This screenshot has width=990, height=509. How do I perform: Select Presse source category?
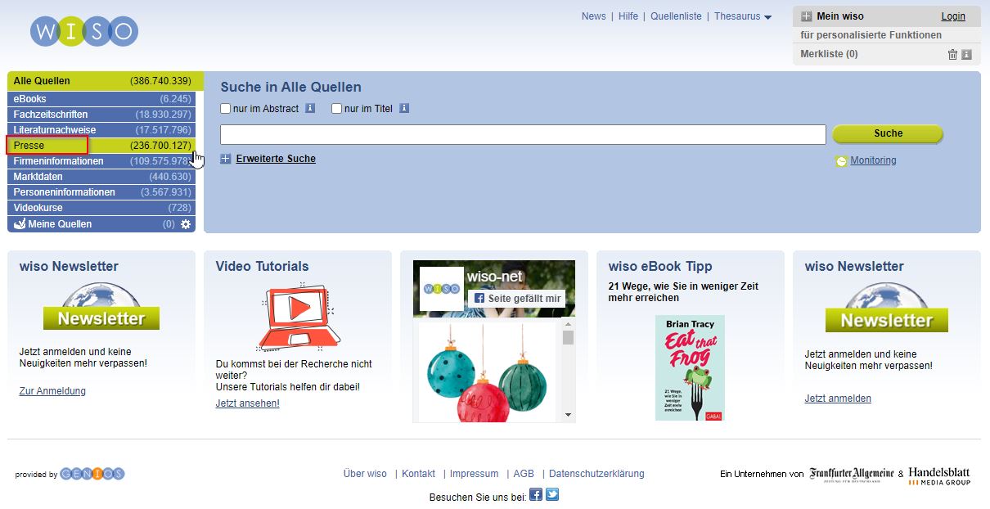point(101,146)
